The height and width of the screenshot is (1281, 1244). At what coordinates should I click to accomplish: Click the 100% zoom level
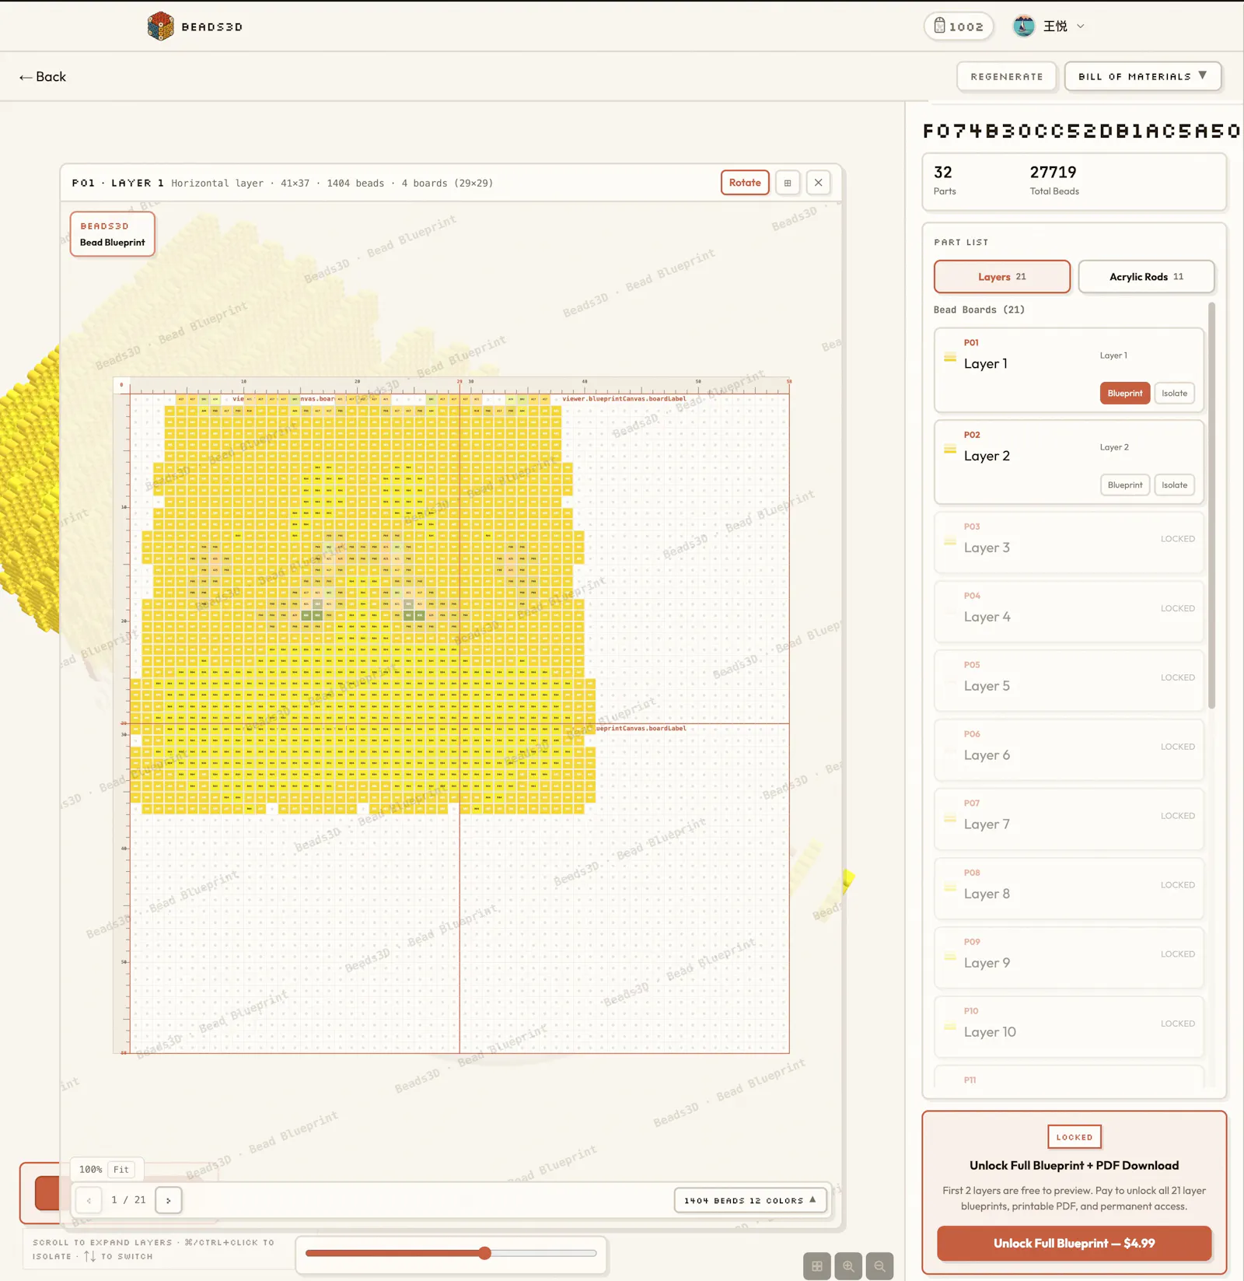[90, 1170]
